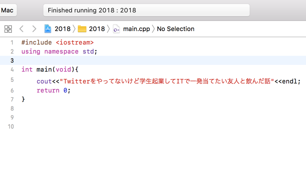Click the C++ file icon for main.cpp

[116, 29]
